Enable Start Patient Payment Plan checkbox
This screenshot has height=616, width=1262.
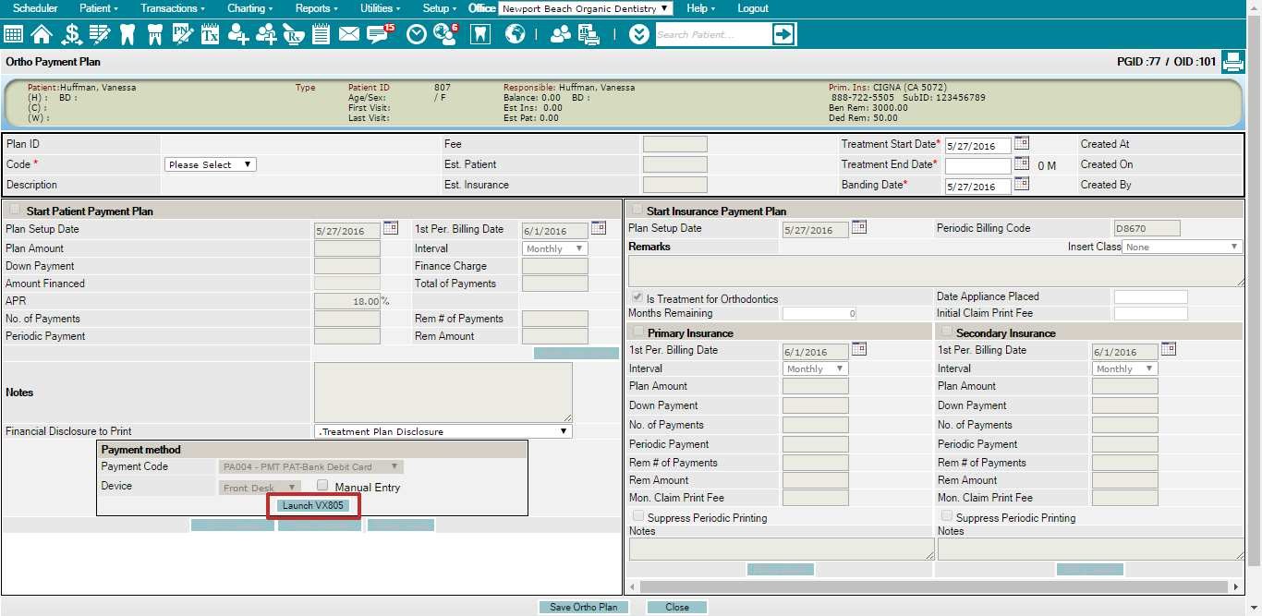tap(14, 211)
